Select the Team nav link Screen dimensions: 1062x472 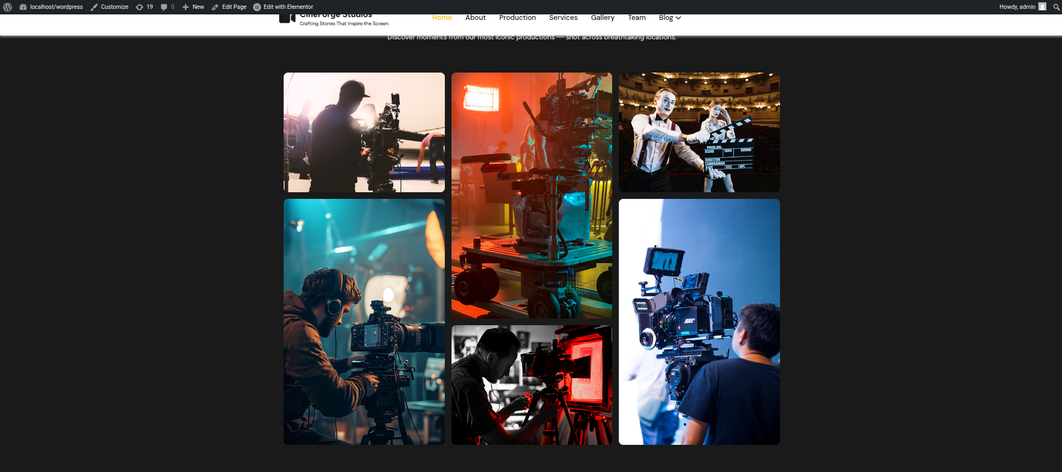pyautogui.click(x=637, y=18)
